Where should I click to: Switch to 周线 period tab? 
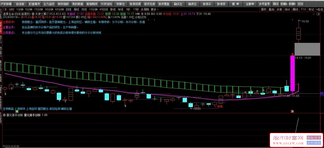[76, 9]
